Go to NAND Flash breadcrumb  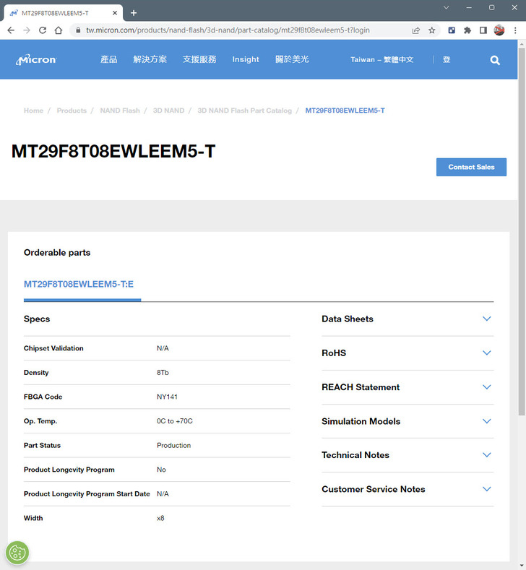pos(120,111)
